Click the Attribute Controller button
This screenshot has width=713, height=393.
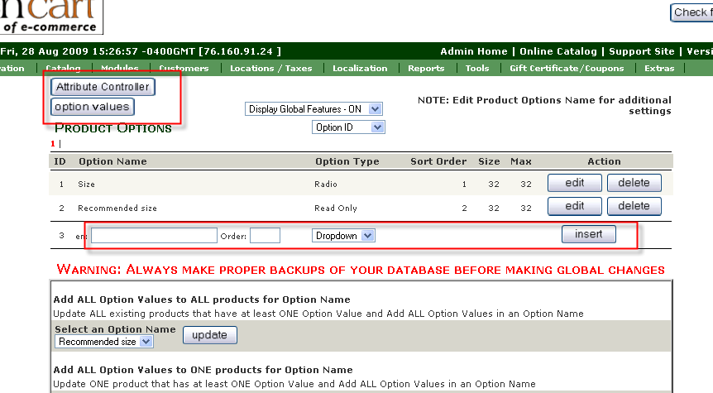coord(103,87)
